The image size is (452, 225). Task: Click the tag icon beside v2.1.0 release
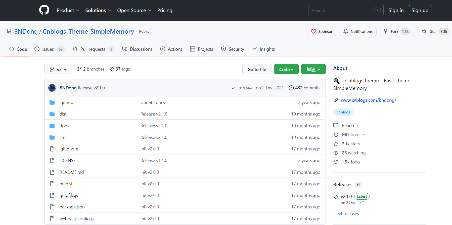click(336, 197)
